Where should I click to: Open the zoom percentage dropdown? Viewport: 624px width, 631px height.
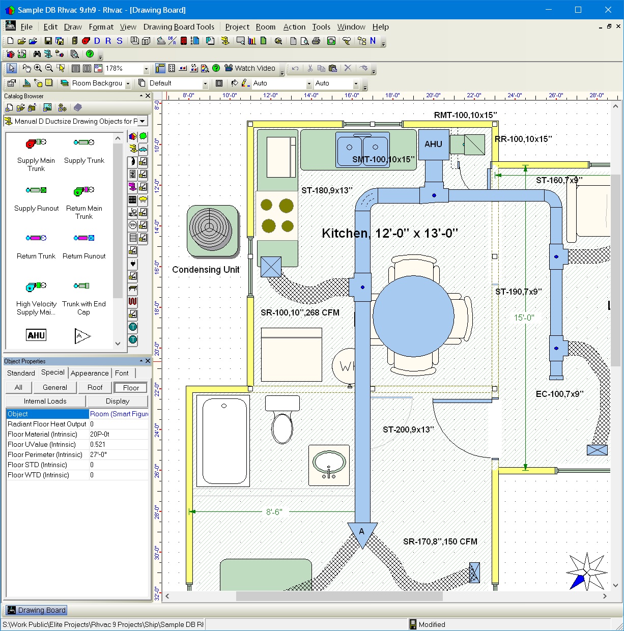tap(146, 69)
